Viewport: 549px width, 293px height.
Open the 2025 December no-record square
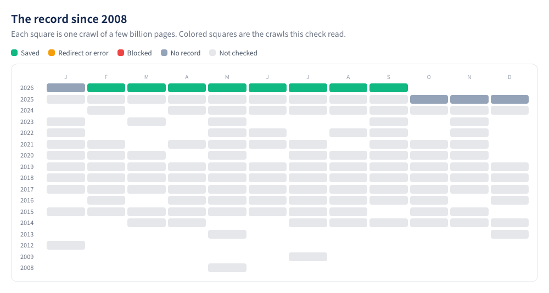pos(510,99)
